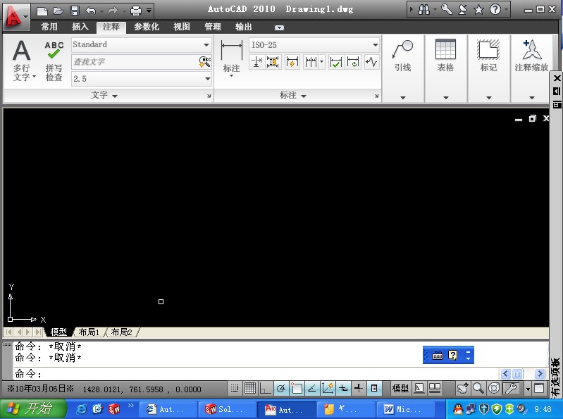563x419 pixels.
Task: Toggle object snap tracking in status bar
Action: click(312, 388)
